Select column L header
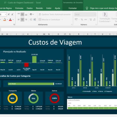Screen dimensions: 117x117 click(x=37, y=34)
